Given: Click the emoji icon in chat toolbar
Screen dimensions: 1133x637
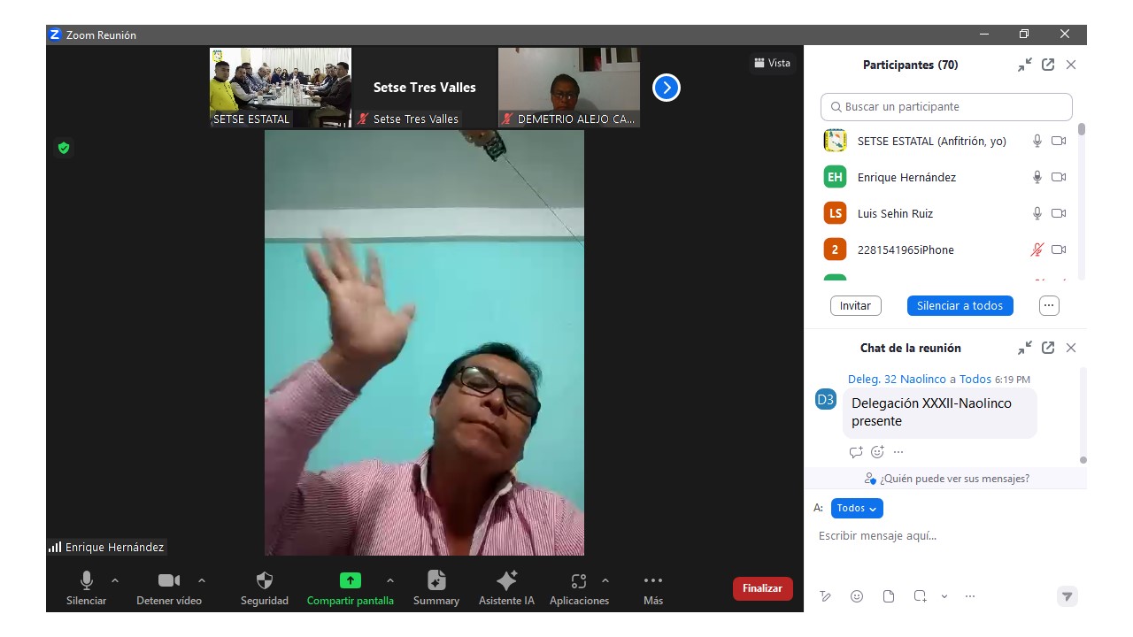Looking at the screenshot, I should [857, 596].
